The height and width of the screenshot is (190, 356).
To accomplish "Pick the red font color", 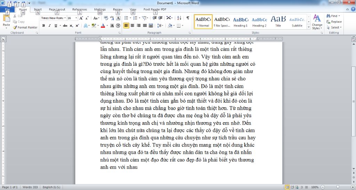I will coord(103,26).
